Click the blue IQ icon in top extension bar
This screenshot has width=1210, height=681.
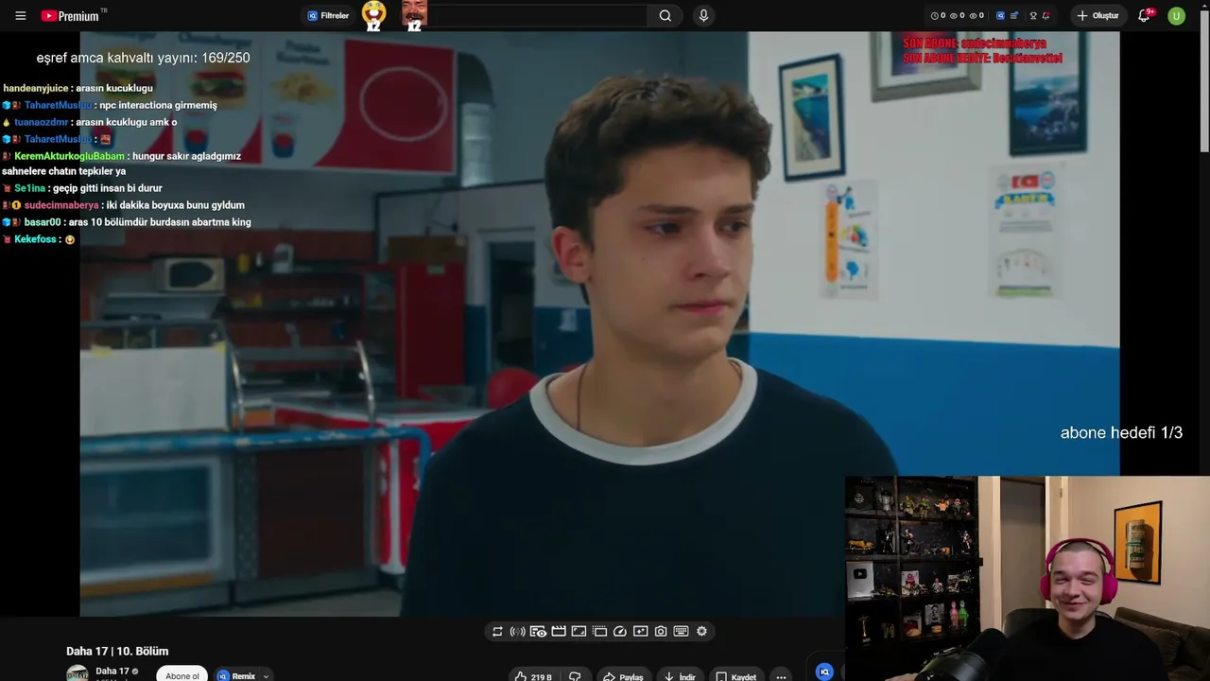(1001, 16)
